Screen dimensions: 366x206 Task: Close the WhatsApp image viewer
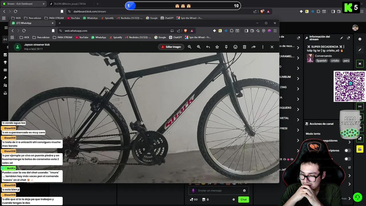pyautogui.click(x=272, y=47)
